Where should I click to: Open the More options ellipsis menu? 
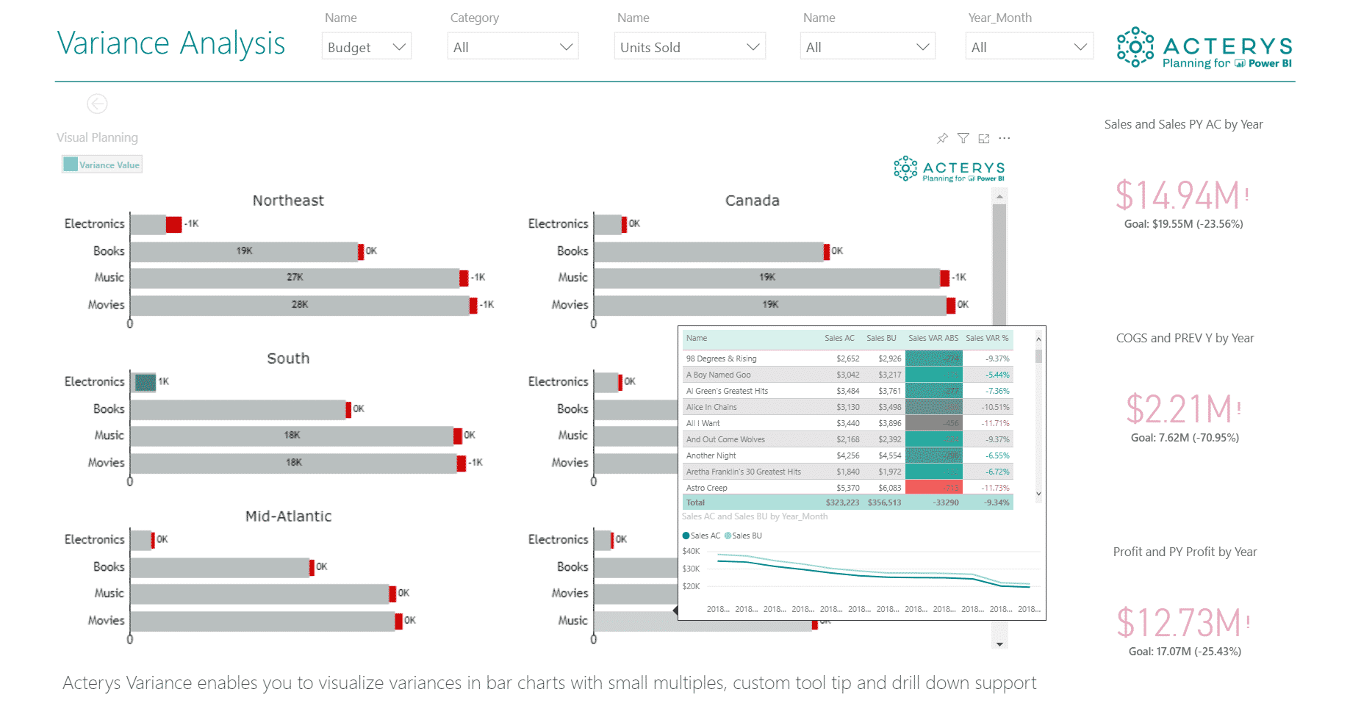pyautogui.click(x=1005, y=137)
